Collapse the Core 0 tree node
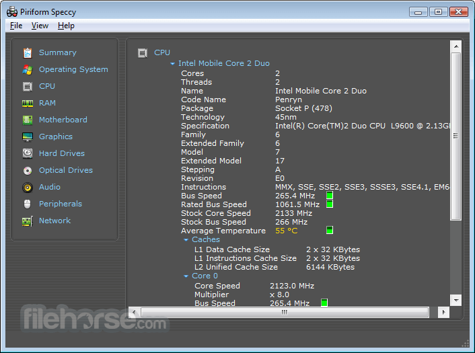The width and height of the screenshot is (475, 353). [186, 276]
